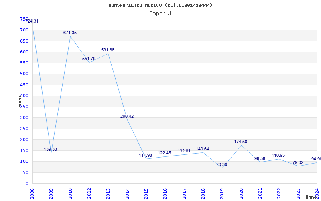Image resolution: width=321 pixels, height=201 pixels.
Task: Click the 550 y-axis tick label
Action: (x=24, y=63)
